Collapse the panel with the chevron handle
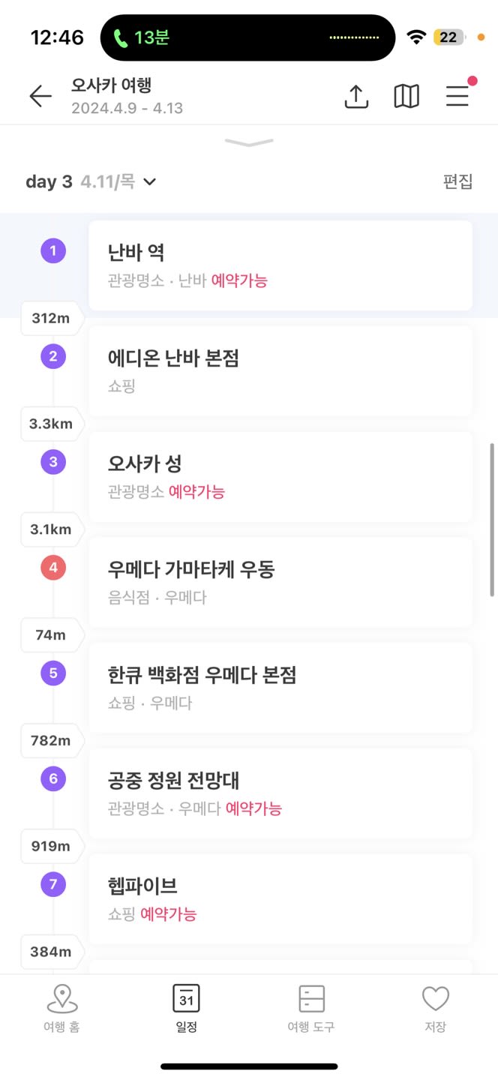The height and width of the screenshot is (1080, 498). click(249, 142)
